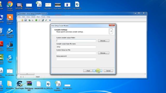Viewport: 166px width, 93px height.
Task: Click Browse next to Setup icon file
Action: coord(104,53)
